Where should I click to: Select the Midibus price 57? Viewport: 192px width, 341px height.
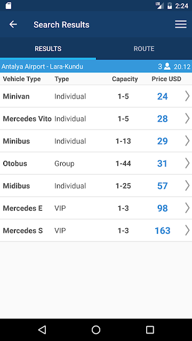162,186
